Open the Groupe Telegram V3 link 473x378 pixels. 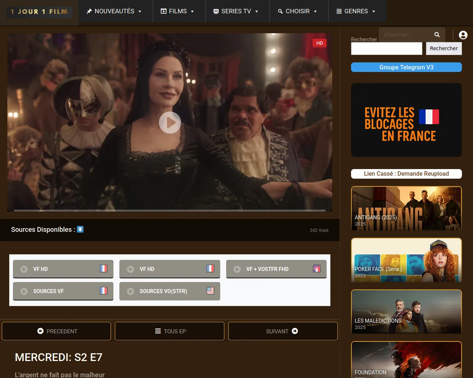coord(406,67)
